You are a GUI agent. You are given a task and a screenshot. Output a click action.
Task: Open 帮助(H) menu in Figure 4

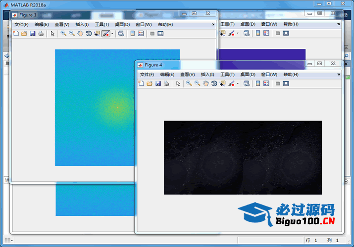291,75
